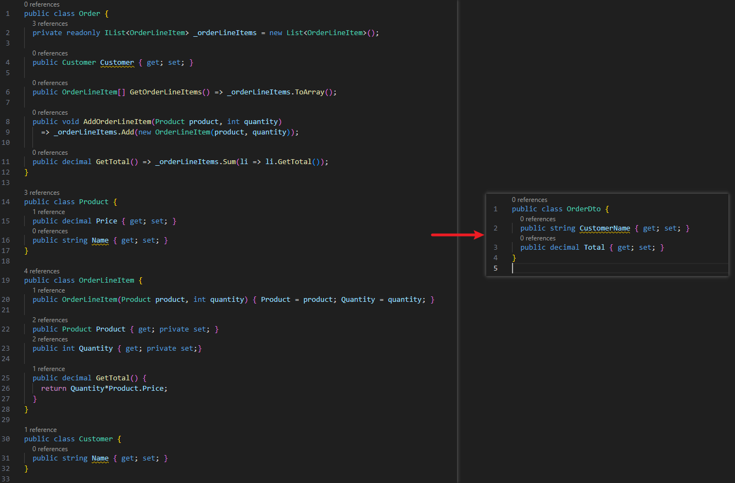The width and height of the screenshot is (735, 483).
Task: Open '0 references' lens above class OrderDto
Action: coord(530,200)
